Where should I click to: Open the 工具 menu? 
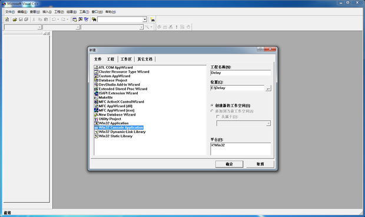pyautogui.click(x=84, y=12)
